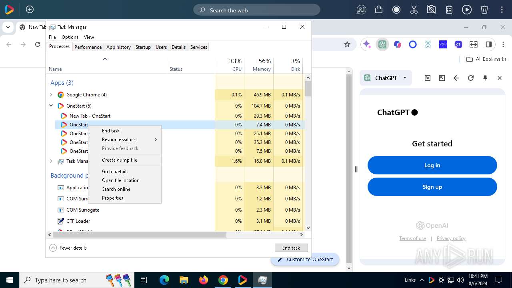The image size is (512, 288).
Task: Click the blue ring icon in extensions pill
Action: click(x=413, y=44)
